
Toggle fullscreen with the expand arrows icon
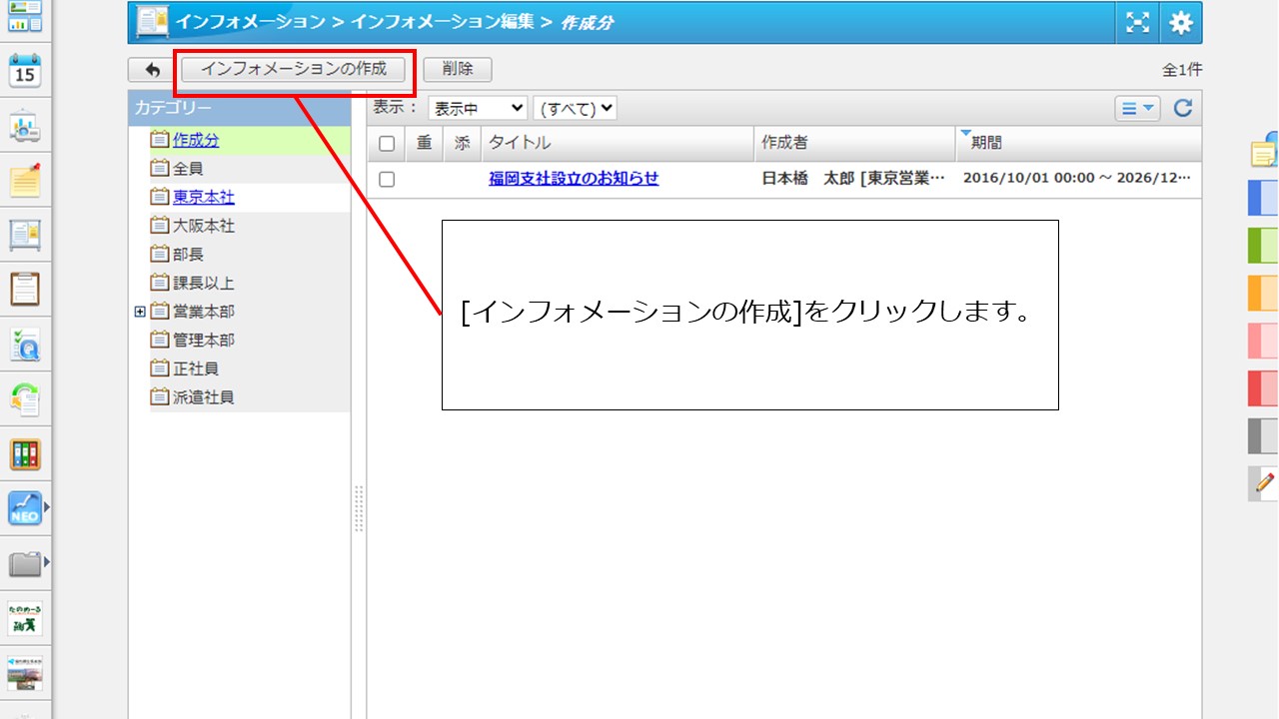click(1138, 23)
